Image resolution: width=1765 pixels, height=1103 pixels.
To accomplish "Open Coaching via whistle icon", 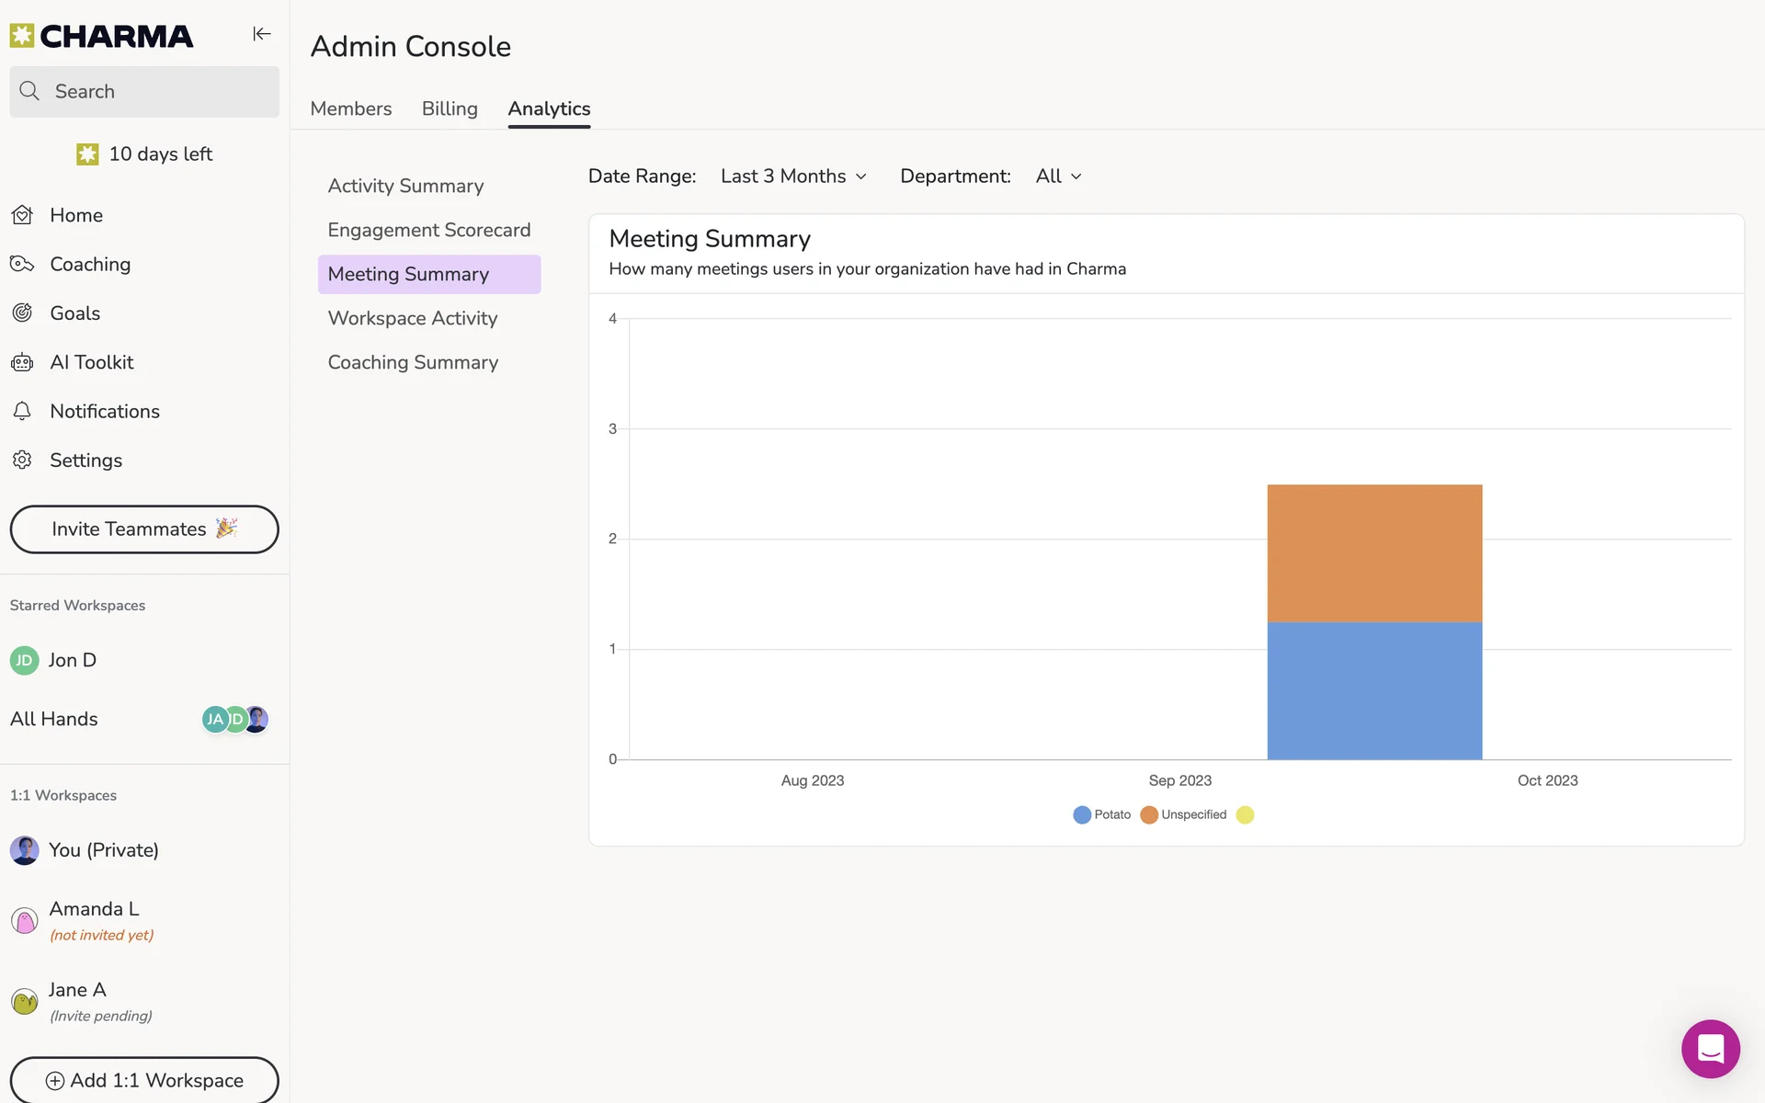I will click(23, 265).
